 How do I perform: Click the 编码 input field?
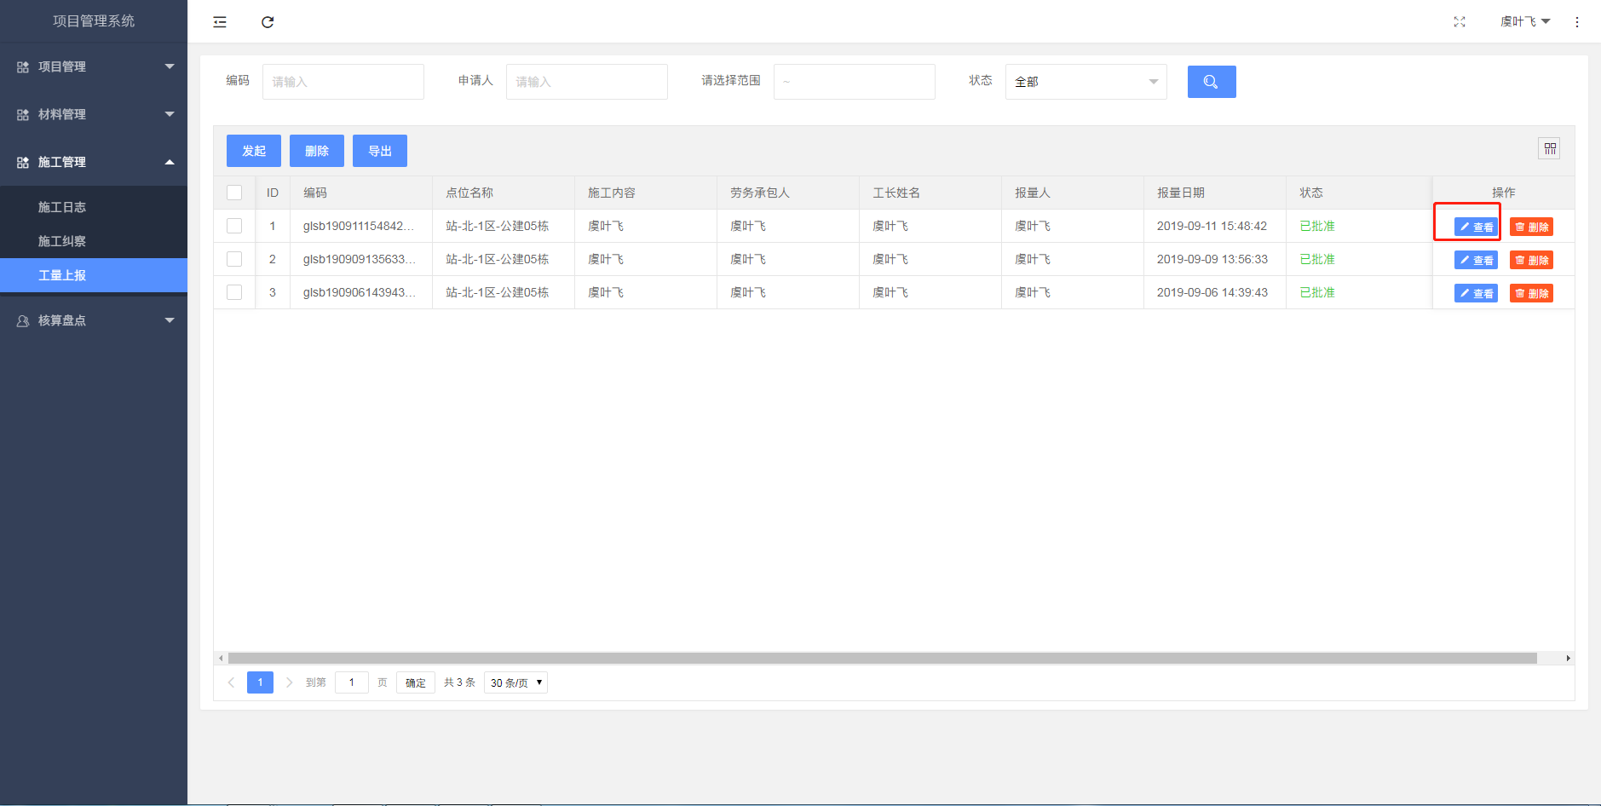click(343, 82)
